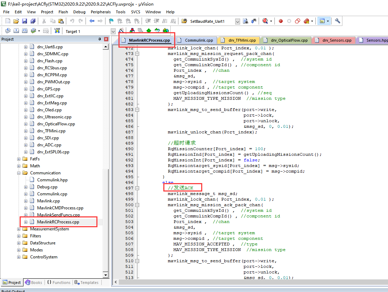Open window layout dropdown arrow

point(328,21)
